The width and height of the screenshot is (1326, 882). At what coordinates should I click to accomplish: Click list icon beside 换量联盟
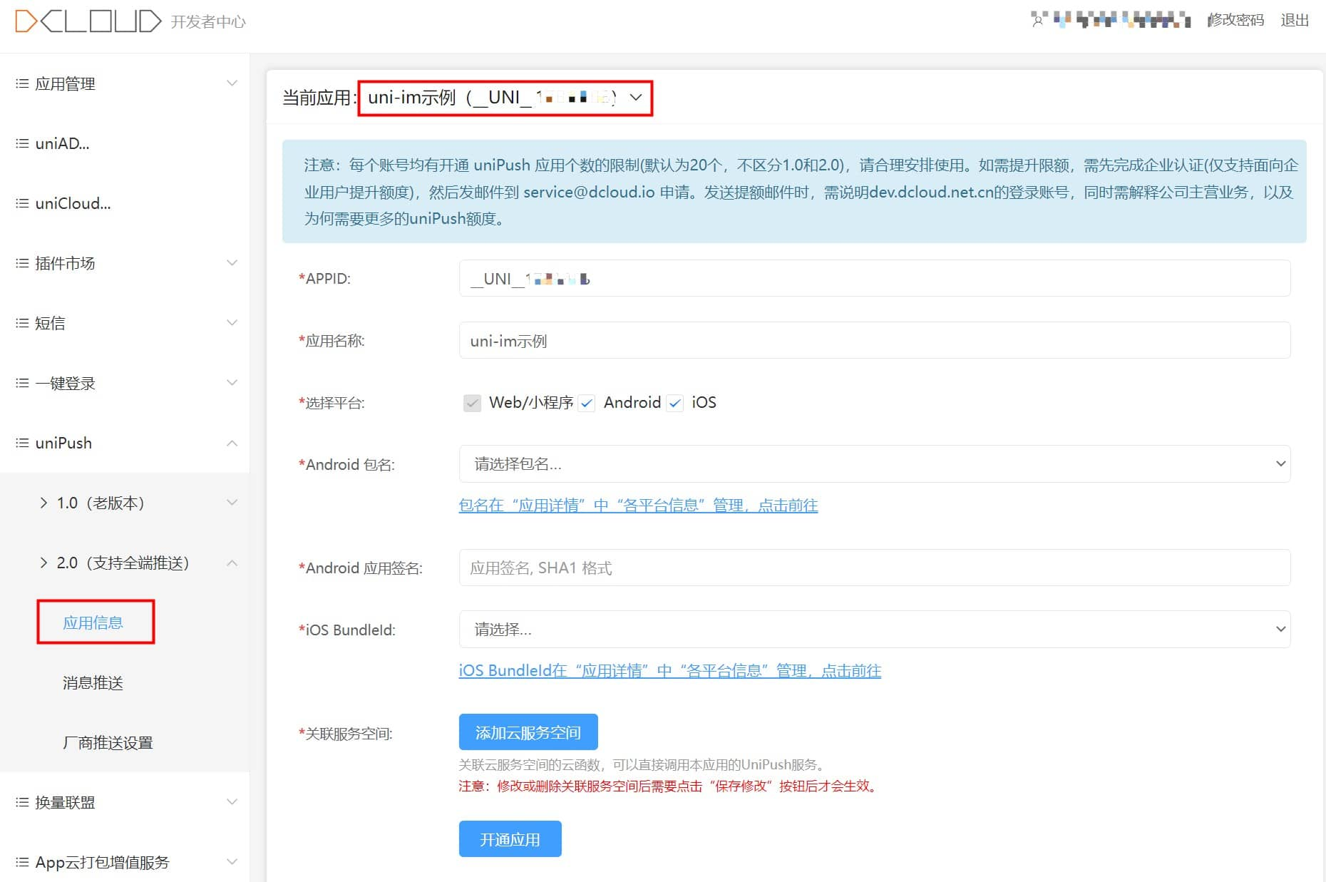coord(22,802)
